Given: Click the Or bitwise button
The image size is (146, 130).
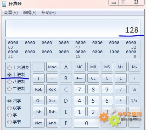Looking at the screenshot, I should pyautogui.click(x=39, y=101).
